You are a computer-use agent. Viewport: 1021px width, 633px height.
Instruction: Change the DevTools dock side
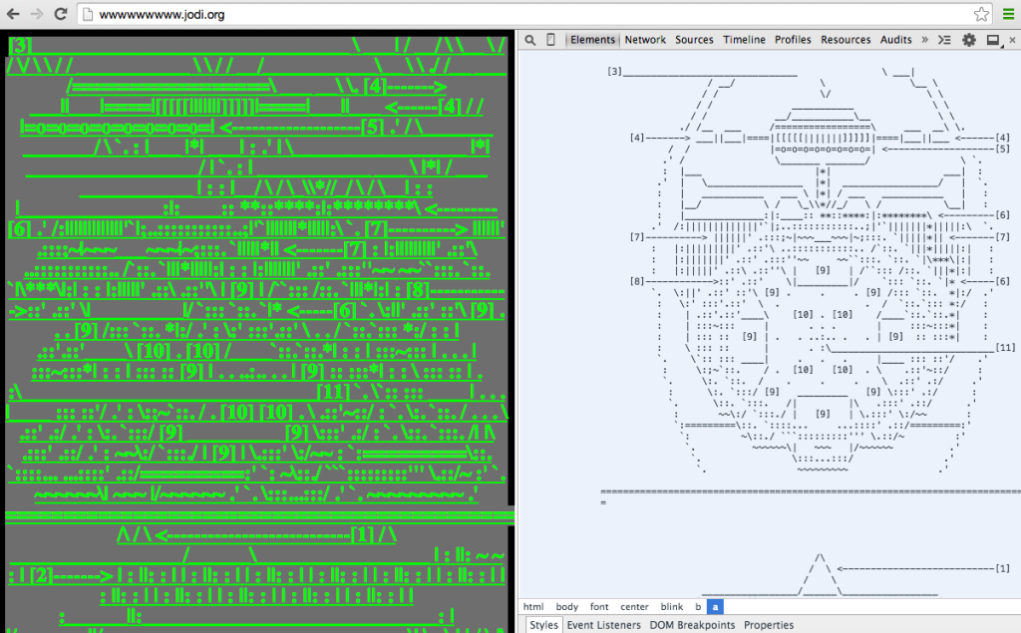993,40
